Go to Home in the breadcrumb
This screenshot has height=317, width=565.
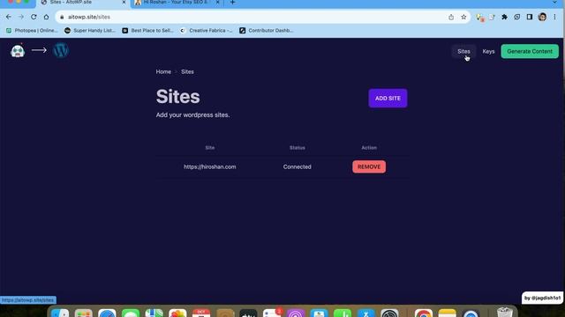click(163, 72)
